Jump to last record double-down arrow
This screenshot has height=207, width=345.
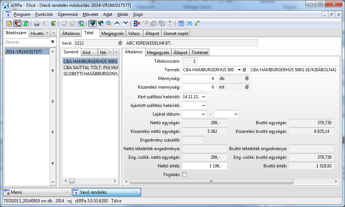click(x=53, y=163)
